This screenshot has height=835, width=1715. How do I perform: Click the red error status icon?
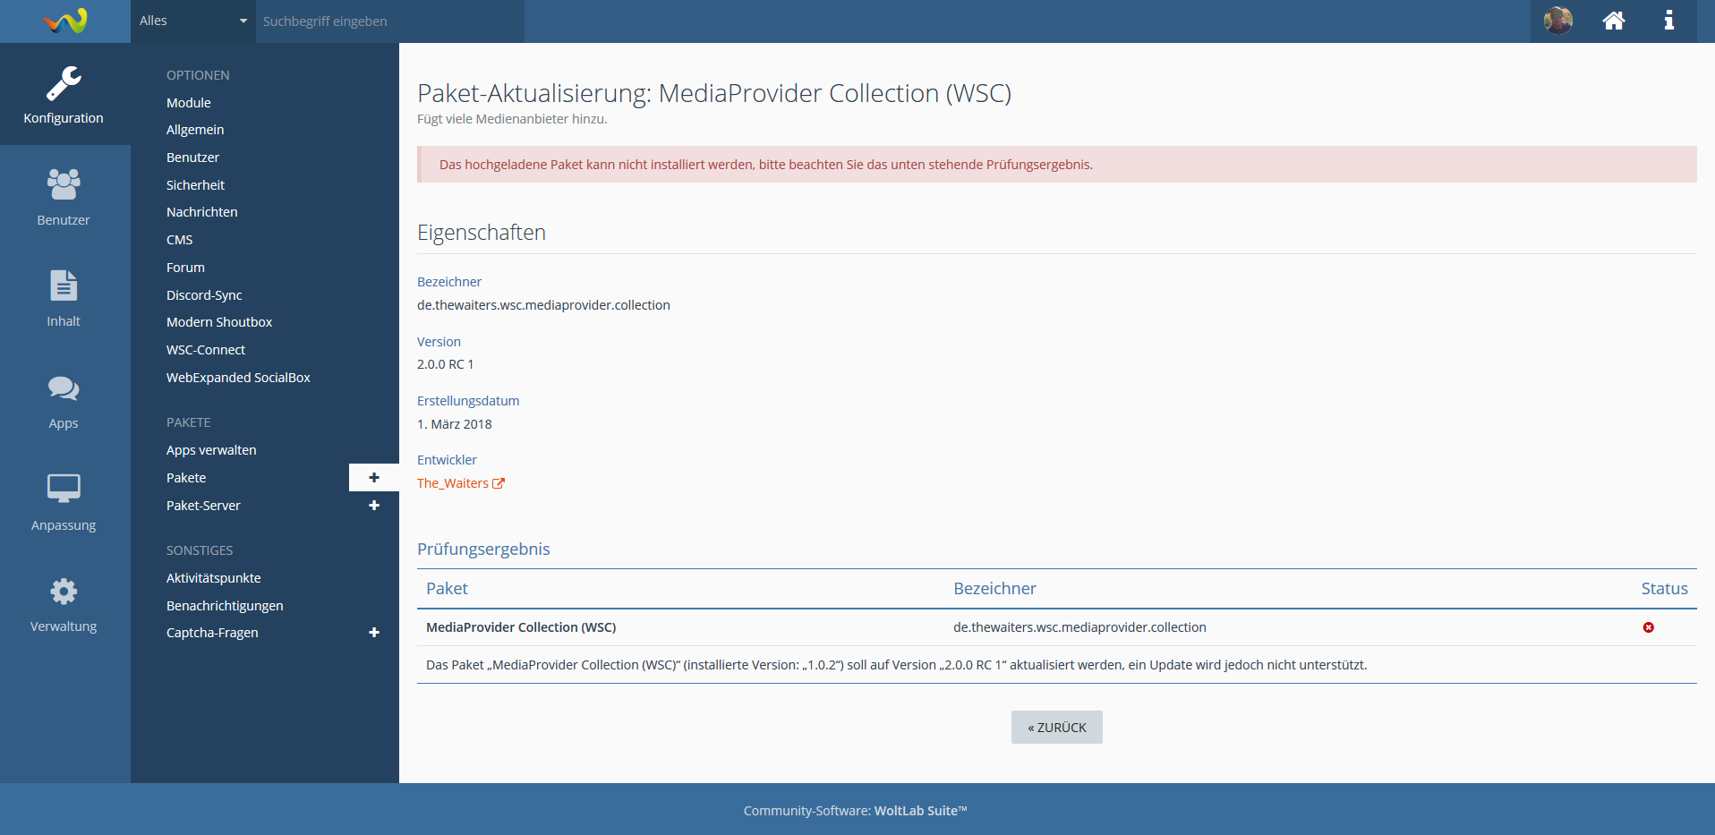1648,627
